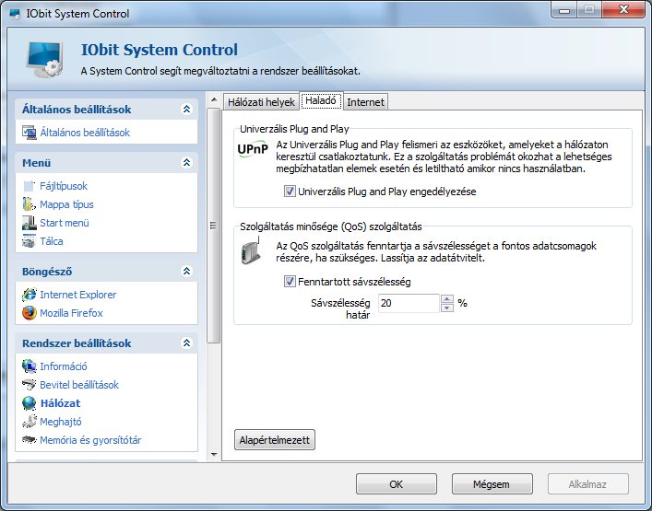This screenshot has height=511, width=652.
Task: Click the Információ computer icon
Action: [x=30, y=366]
